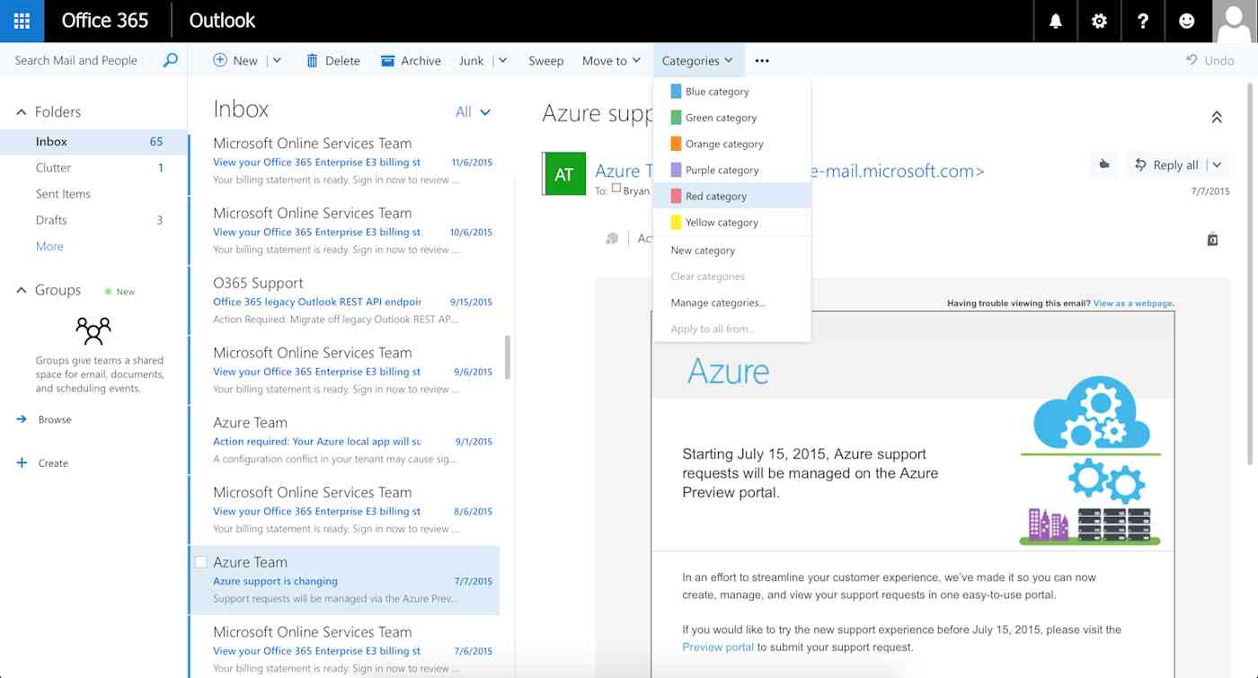Collapse the Groups section
The width and height of the screenshot is (1258, 678).
[22, 290]
